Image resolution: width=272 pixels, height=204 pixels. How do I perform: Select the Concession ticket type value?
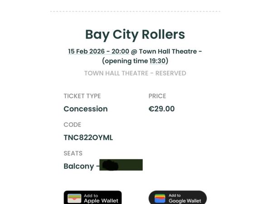(x=86, y=109)
